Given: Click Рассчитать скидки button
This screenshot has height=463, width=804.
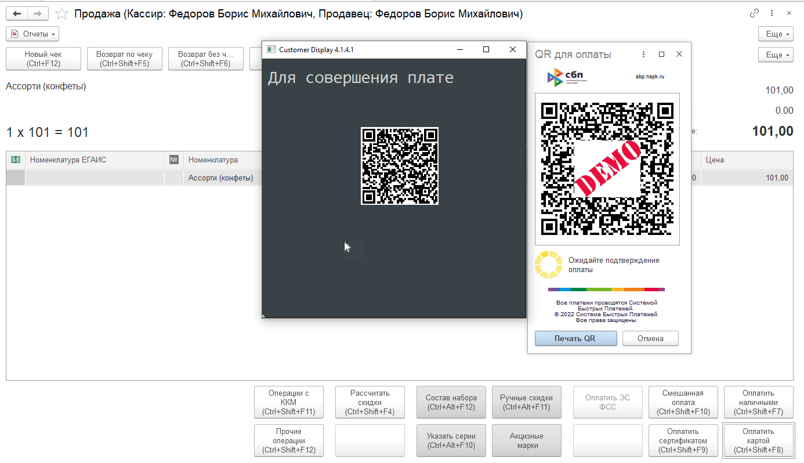Looking at the screenshot, I should pos(370,403).
